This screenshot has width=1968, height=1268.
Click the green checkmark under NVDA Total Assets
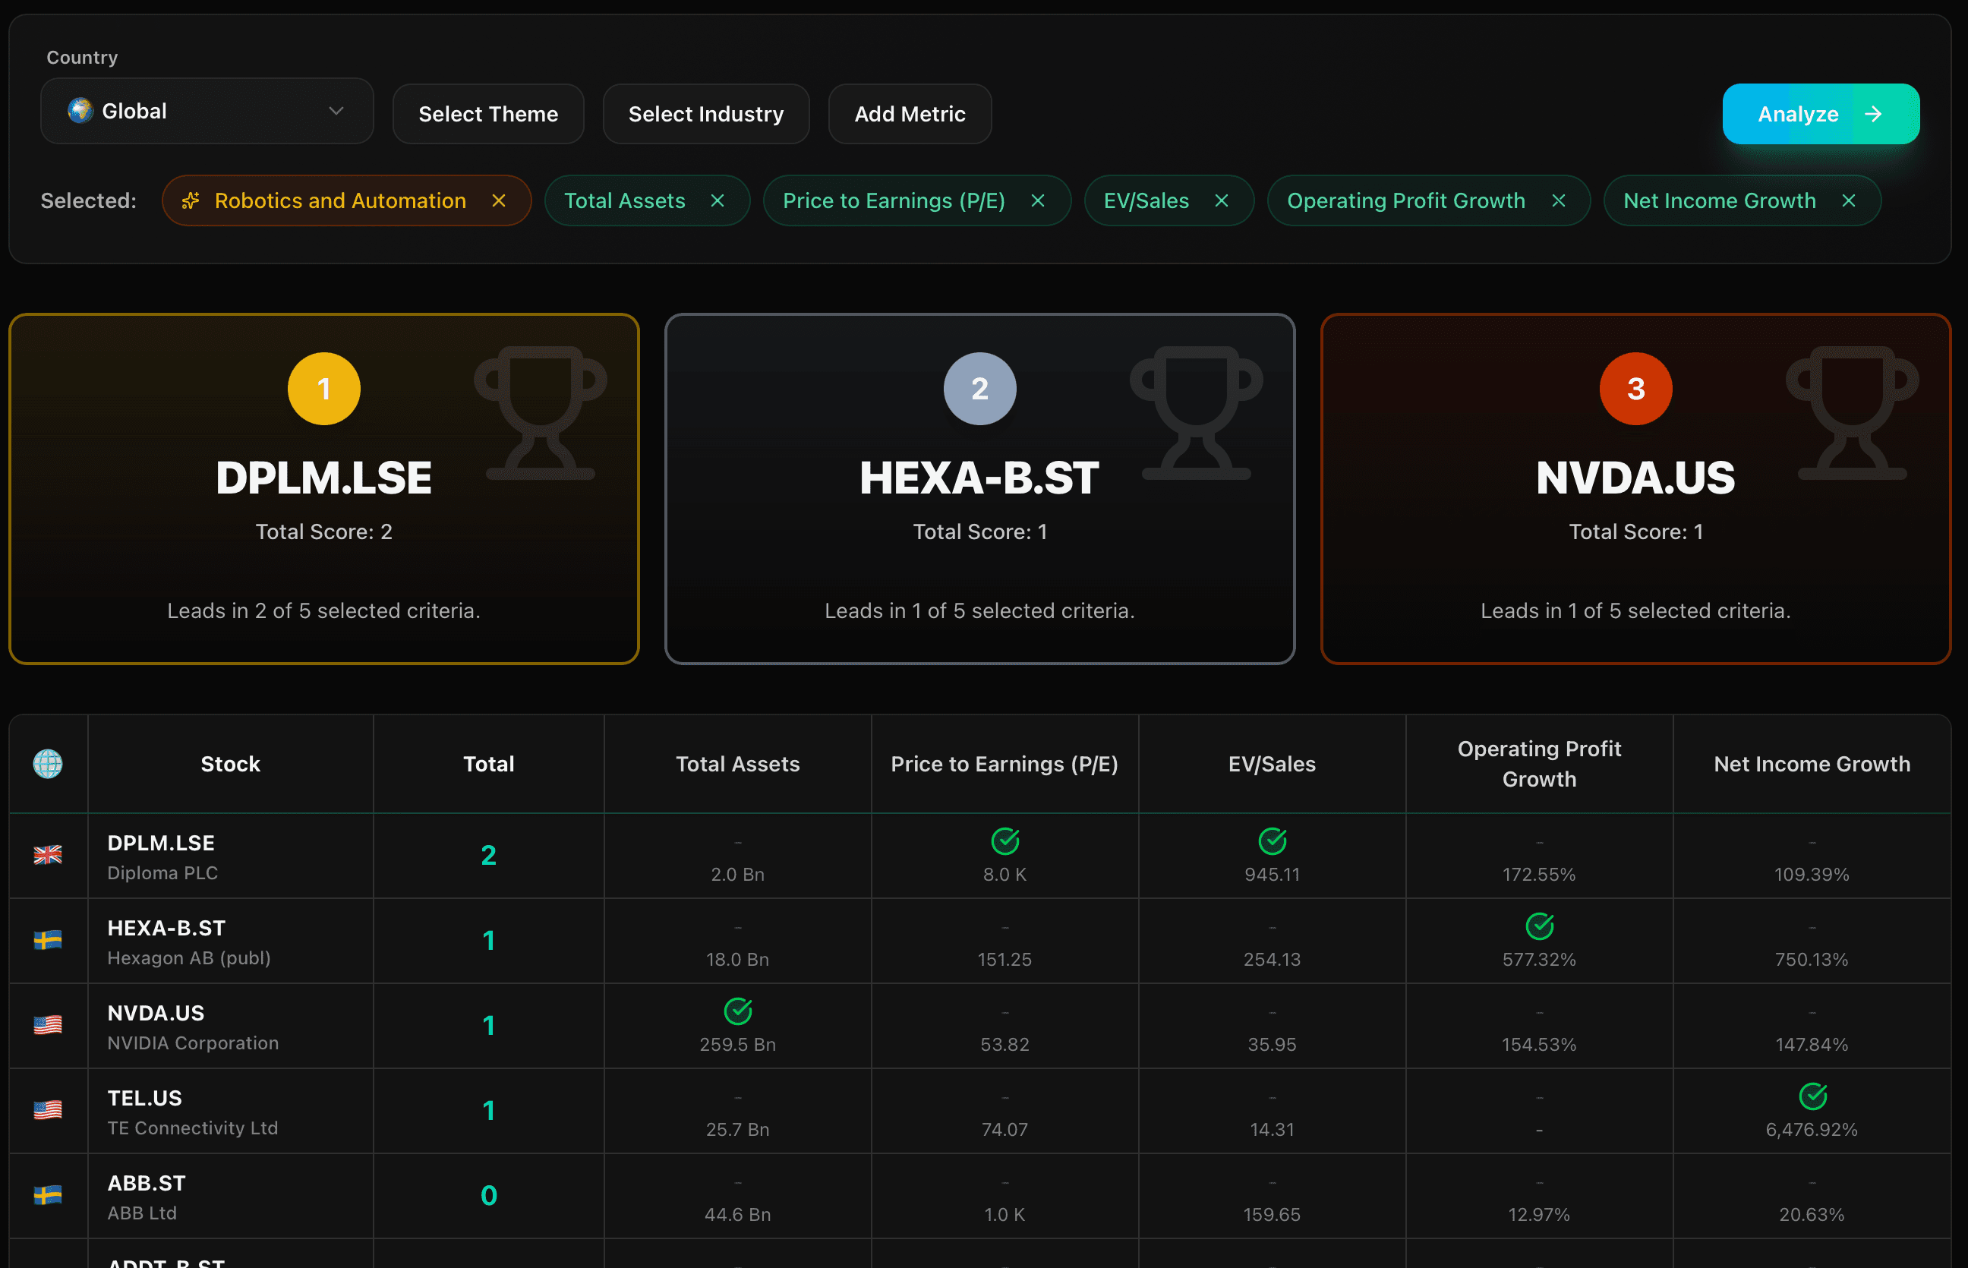tap(737, 1011)
